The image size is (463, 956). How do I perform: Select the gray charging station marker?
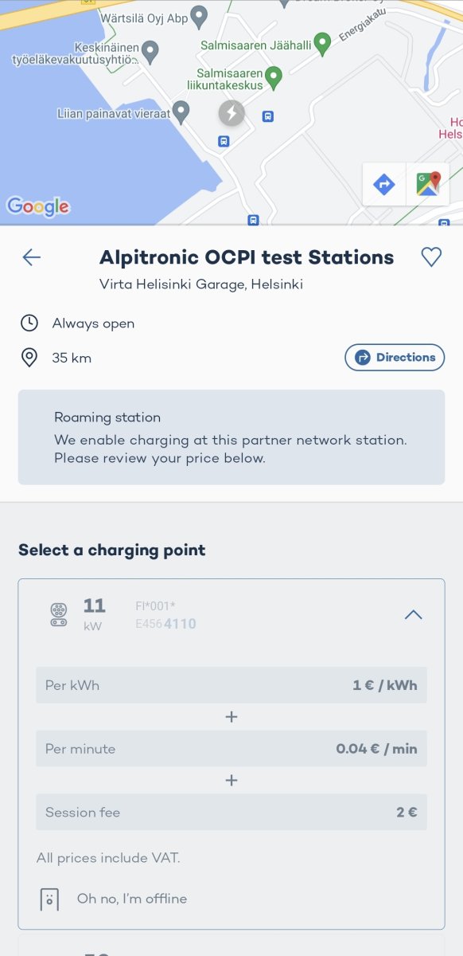coord(231,113)
